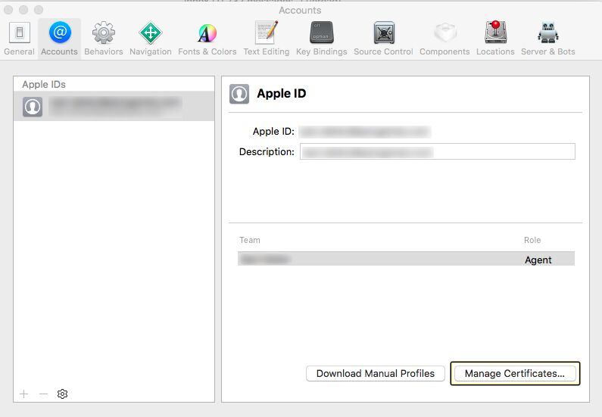Open Text Editing preferences

click(x=267, y=39)
